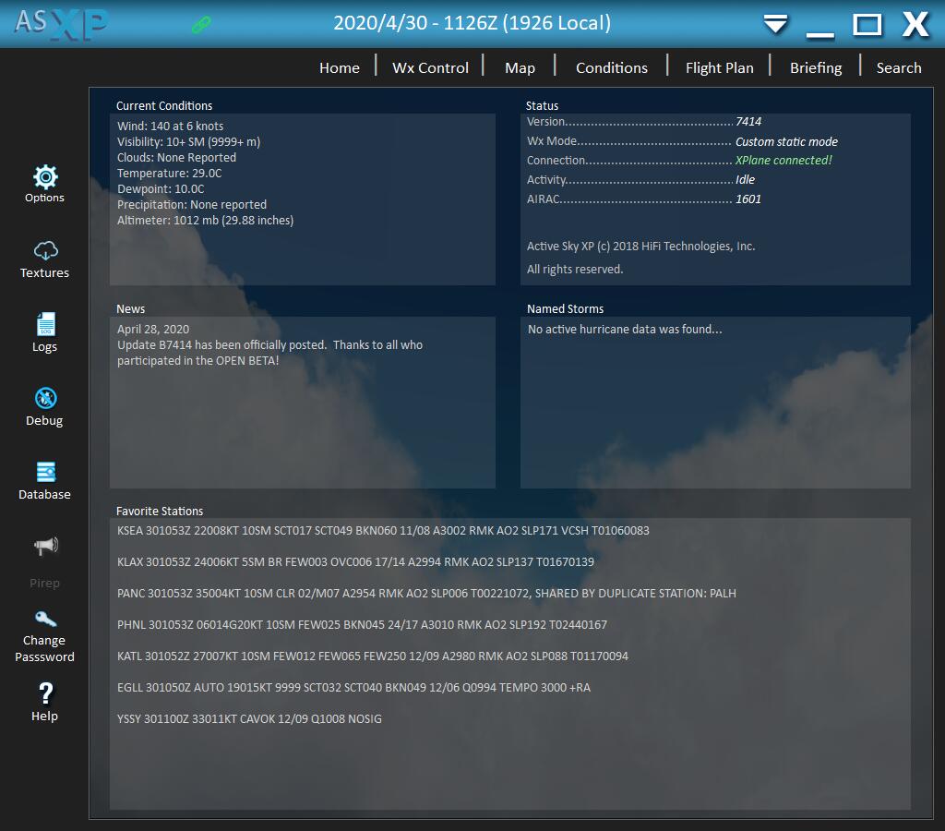945x831 pixels.
Task: Open Help question mark icon
Action: tap(45, 693)
